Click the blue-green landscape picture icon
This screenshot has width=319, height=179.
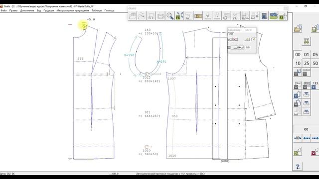click(273, 15)
